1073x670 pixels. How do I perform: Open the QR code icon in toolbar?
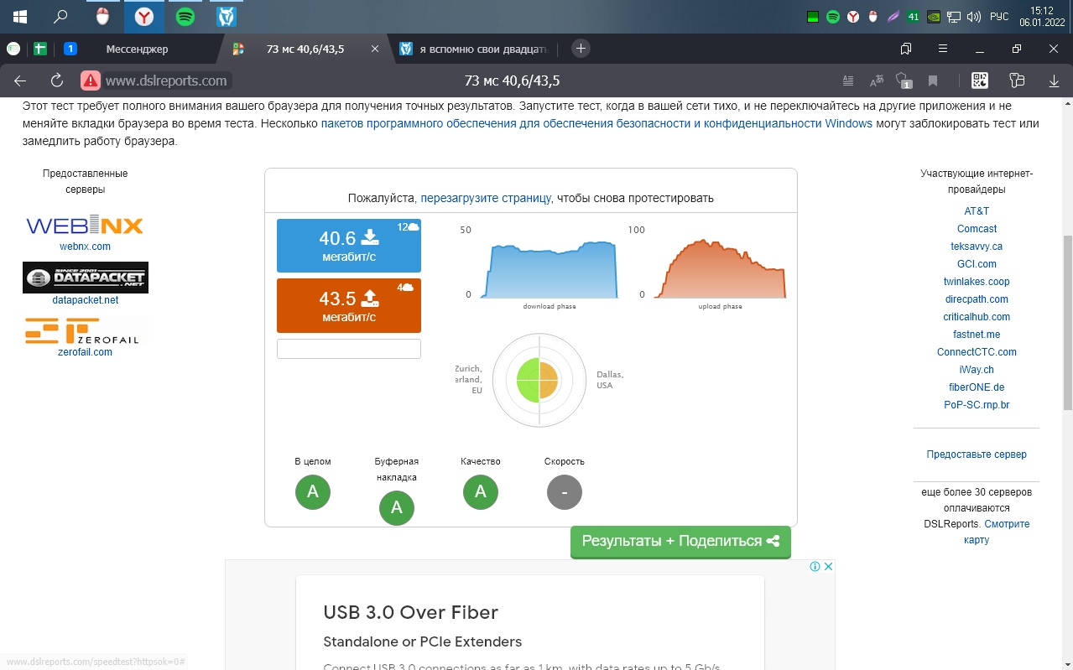click(x=979, y=81)
